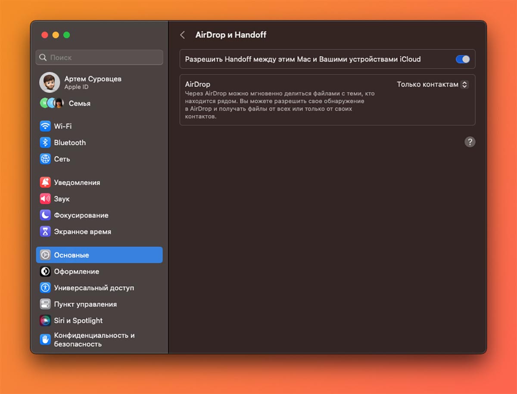The image size is (517, 394).
Task: Click the Оформление appearance icon
Action: click(45, 271)
